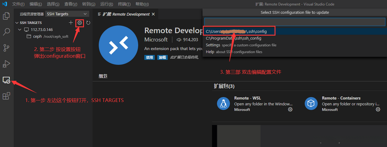Click the 914,203 install count

tap(187, 39)
